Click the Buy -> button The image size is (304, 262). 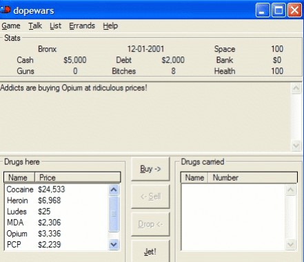click(x=150, y=169)
